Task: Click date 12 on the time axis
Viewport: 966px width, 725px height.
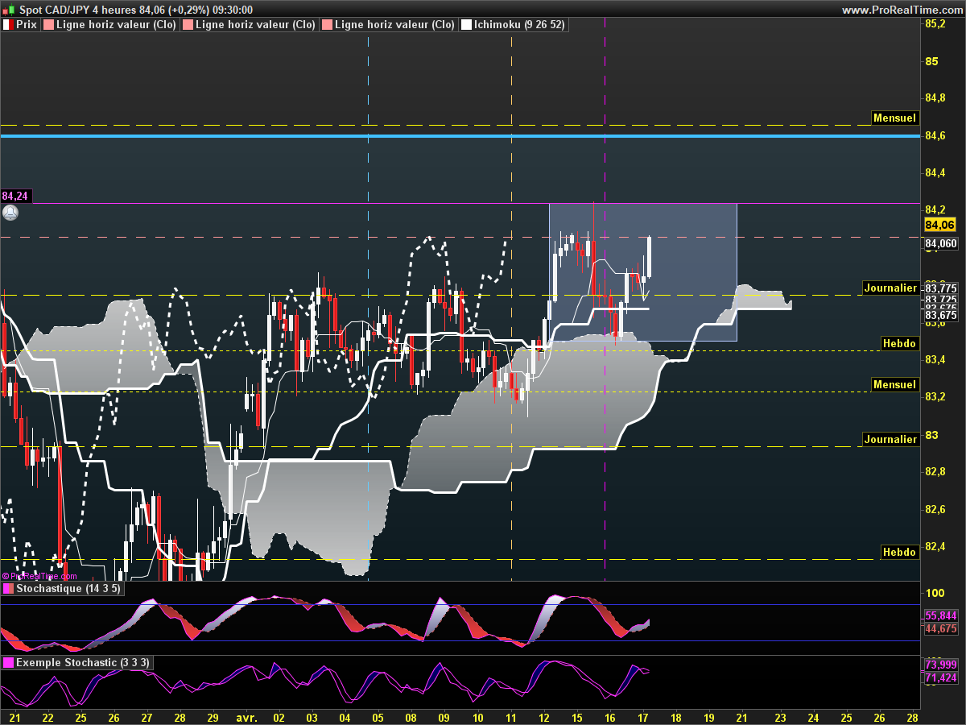Action: pyautogui.click(x=544, y=717)
